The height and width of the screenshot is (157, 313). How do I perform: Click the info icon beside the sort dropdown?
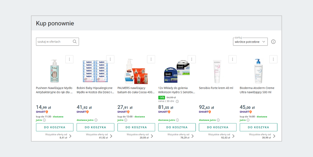tap(273, 42)
